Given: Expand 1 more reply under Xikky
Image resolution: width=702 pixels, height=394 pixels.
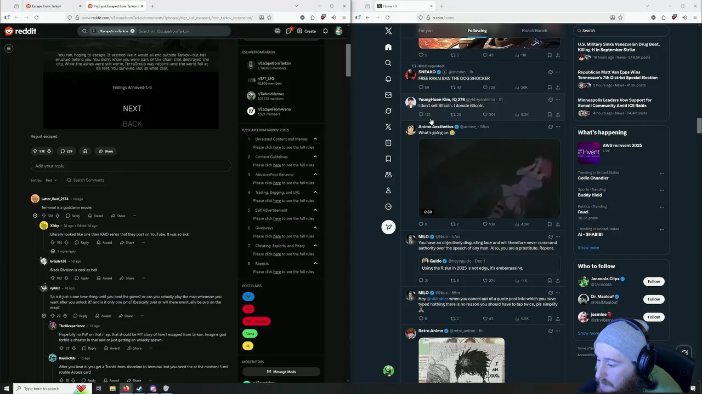Looking at the screenshot, I should tap(65, 251).
